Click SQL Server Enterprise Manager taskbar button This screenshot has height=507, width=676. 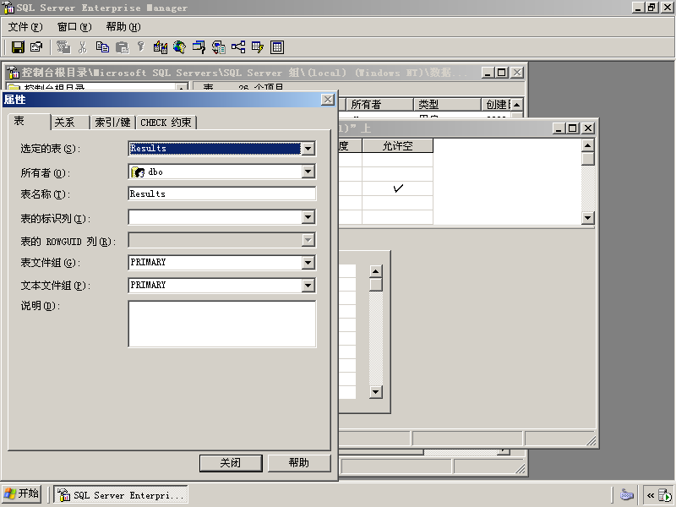[x=121, y=494]
